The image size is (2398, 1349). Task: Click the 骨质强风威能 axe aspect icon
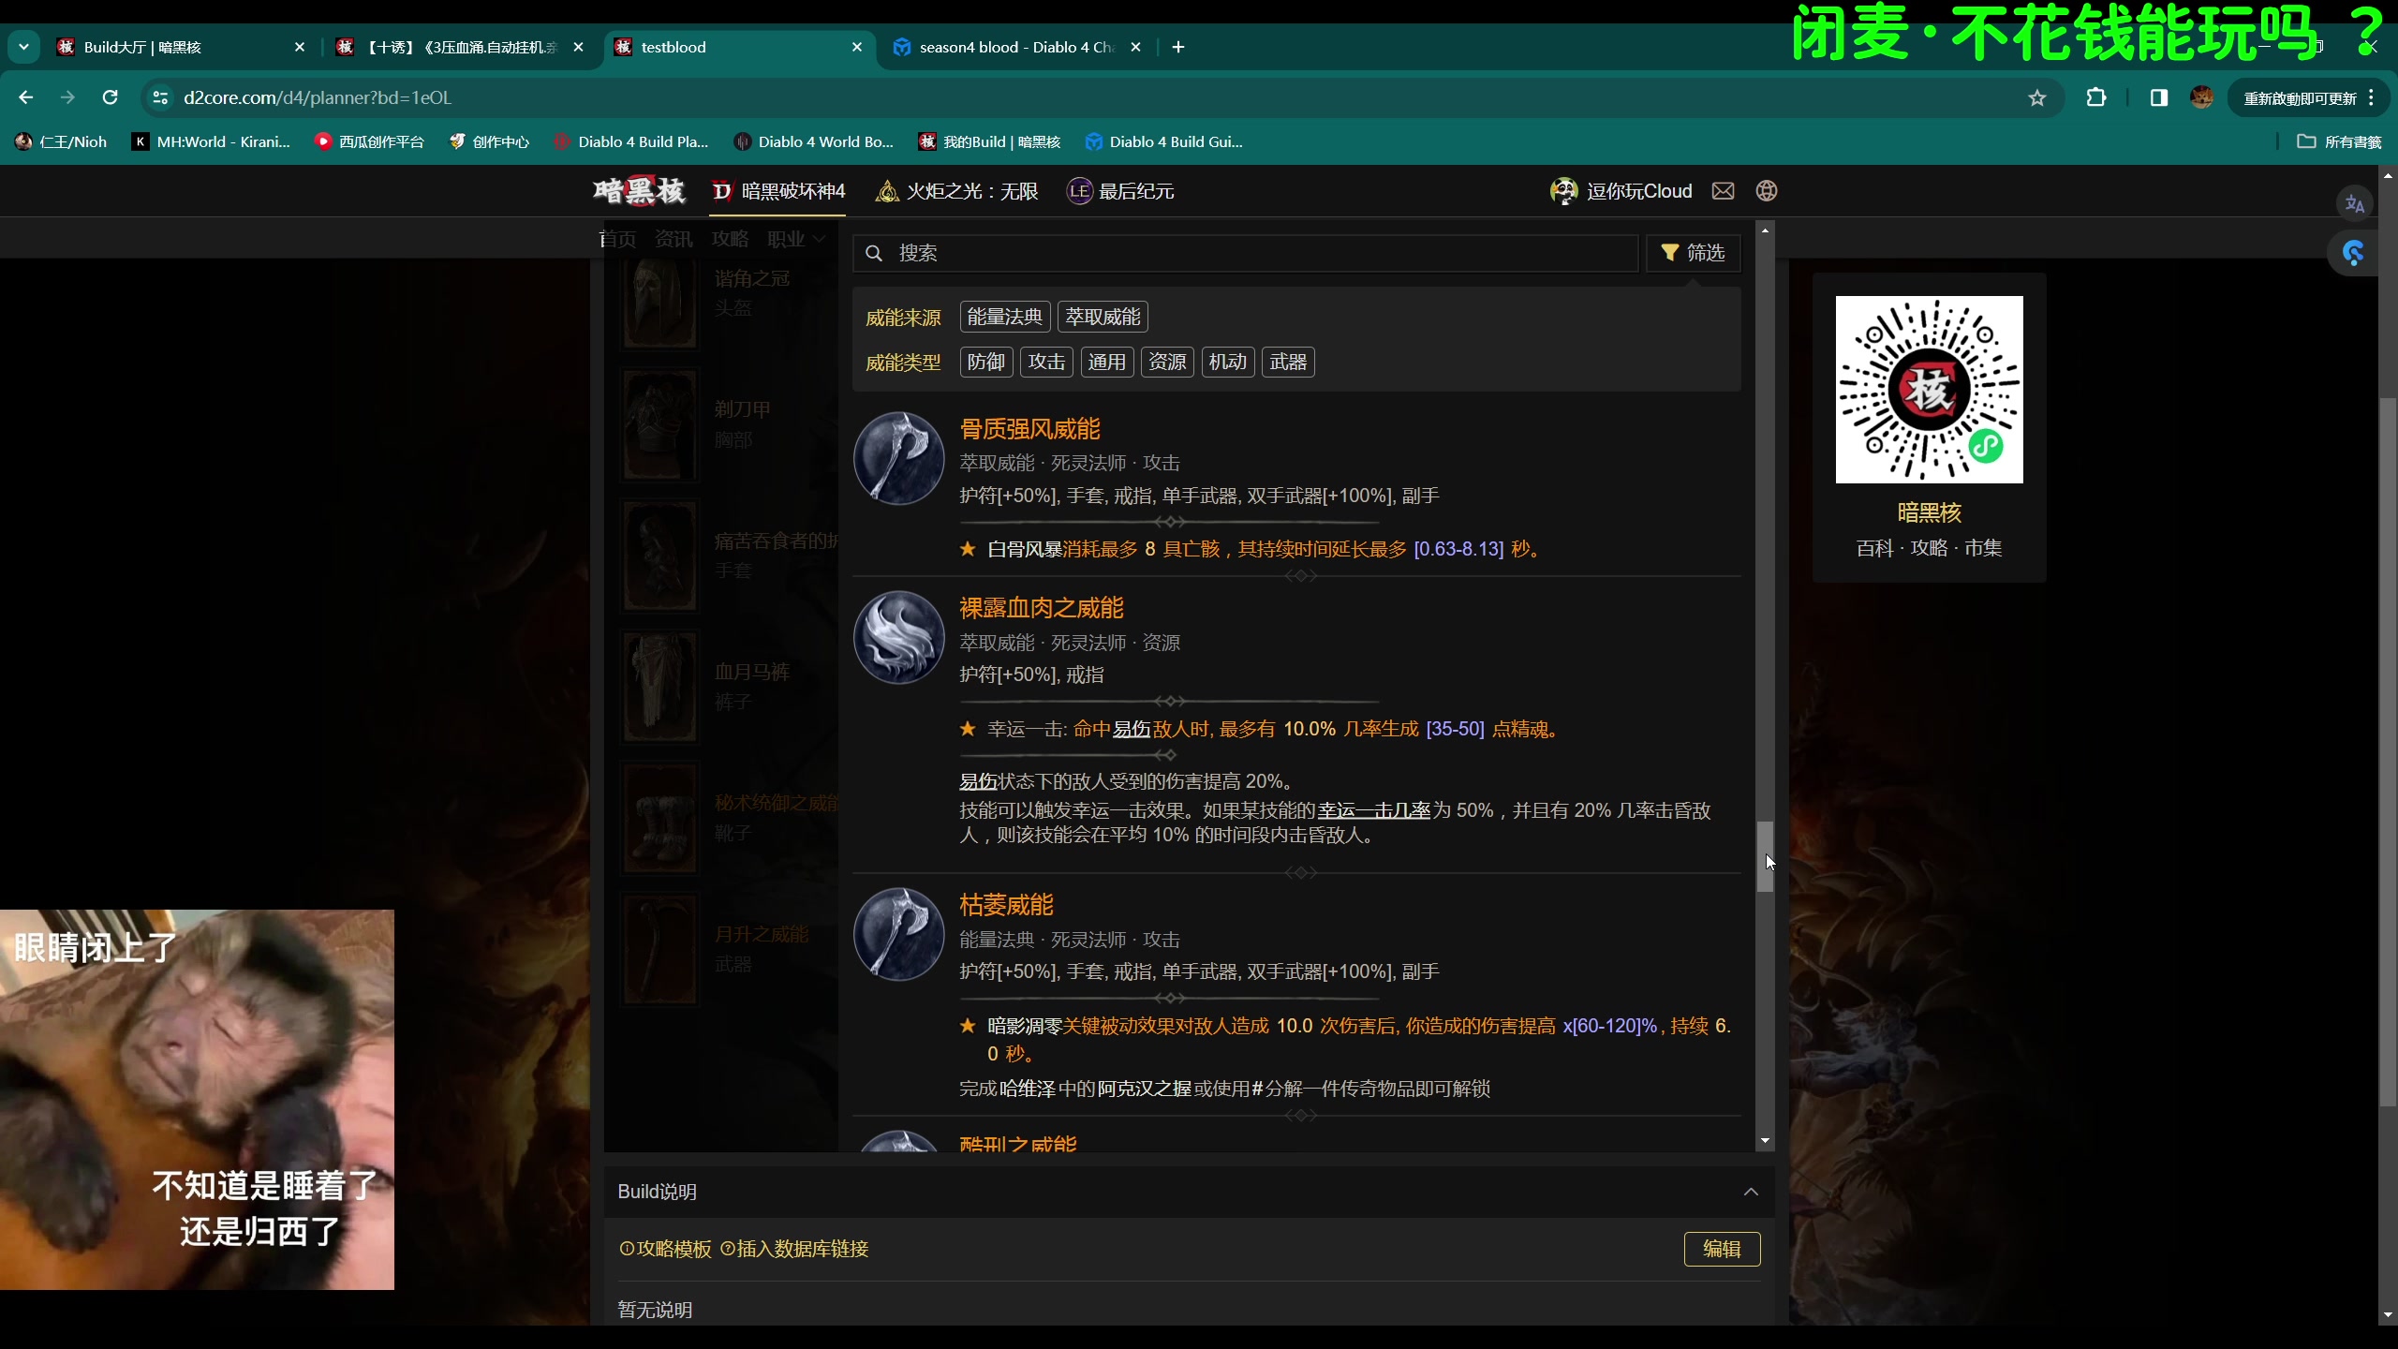(x=897, y=458)
